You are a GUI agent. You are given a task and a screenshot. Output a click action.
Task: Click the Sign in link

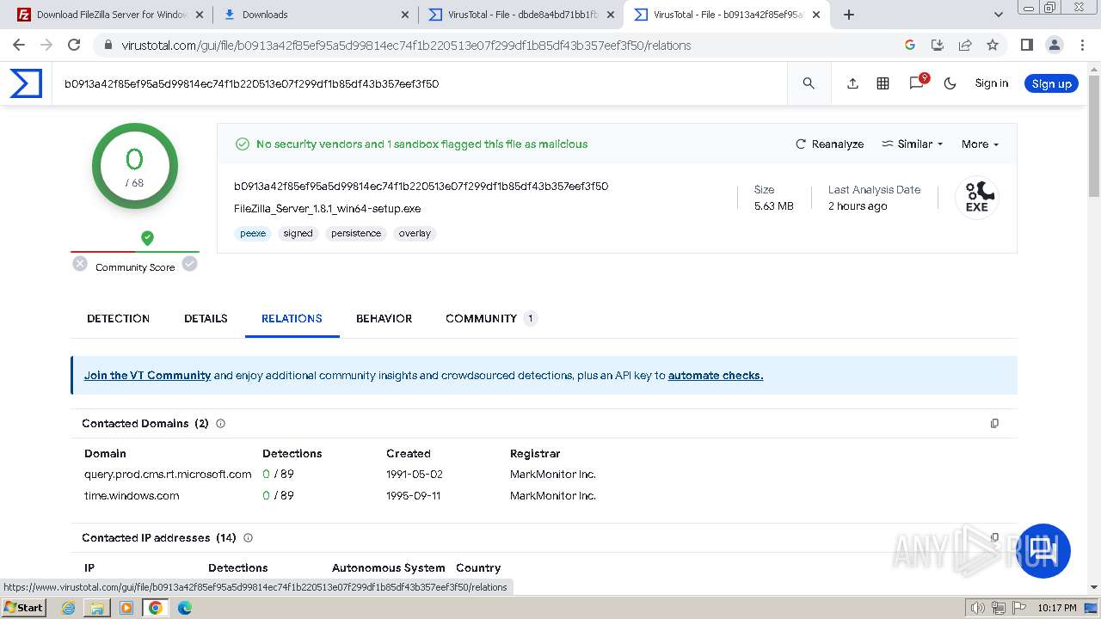(x=991, y=83)
